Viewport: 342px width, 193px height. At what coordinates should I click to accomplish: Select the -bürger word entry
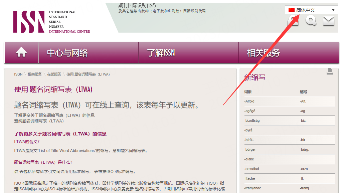pyautogui.click(x=250, y=149)
